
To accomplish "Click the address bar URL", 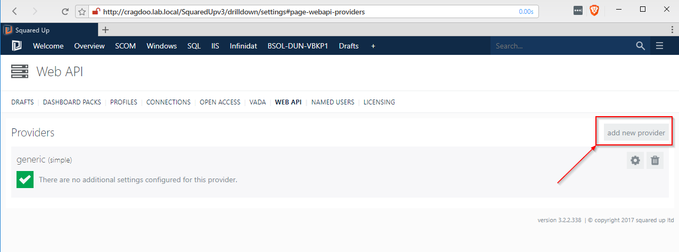I will (x=233, y=11).
